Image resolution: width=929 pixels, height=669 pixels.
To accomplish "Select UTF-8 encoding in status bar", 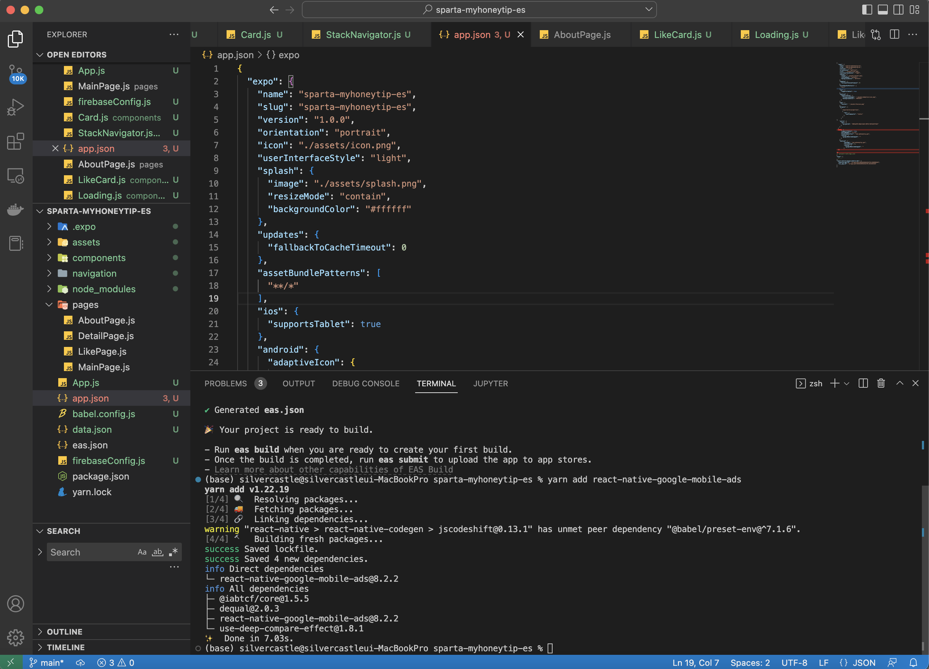I will (x=794, y=663).
